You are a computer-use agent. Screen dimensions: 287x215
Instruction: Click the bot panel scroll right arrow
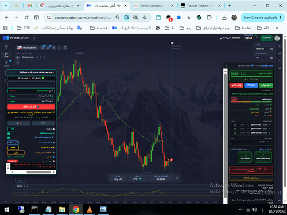click(x=53, y=172)
